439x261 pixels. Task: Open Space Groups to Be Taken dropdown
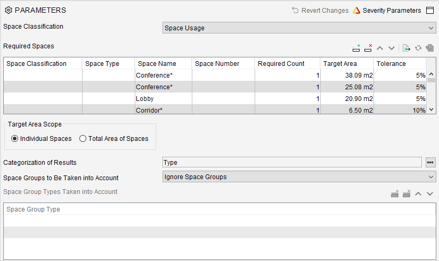(299, 177)
